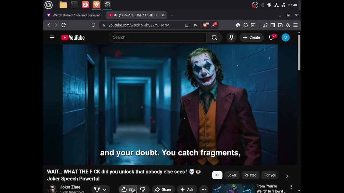Click the YouTube Search input box
Image resolution: width=344 pixels, height=193 pixels.
coord(157,38)
